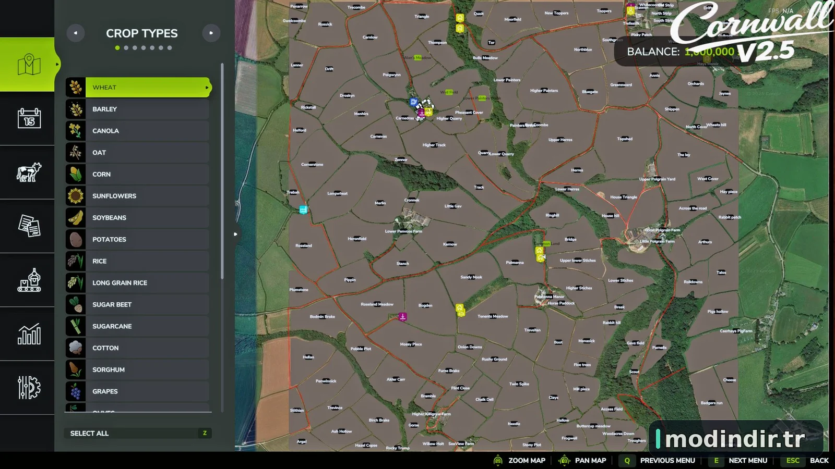The width and height of the screenshot is (835, 469).
Task: Select the Great Polgrain Farm label
Action: [x=662, y=230]
